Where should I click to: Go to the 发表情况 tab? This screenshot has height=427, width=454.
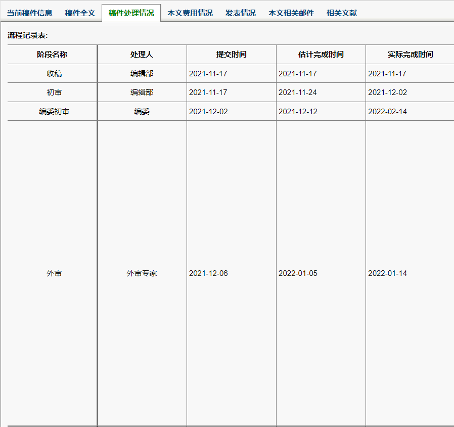coord(241,13)
